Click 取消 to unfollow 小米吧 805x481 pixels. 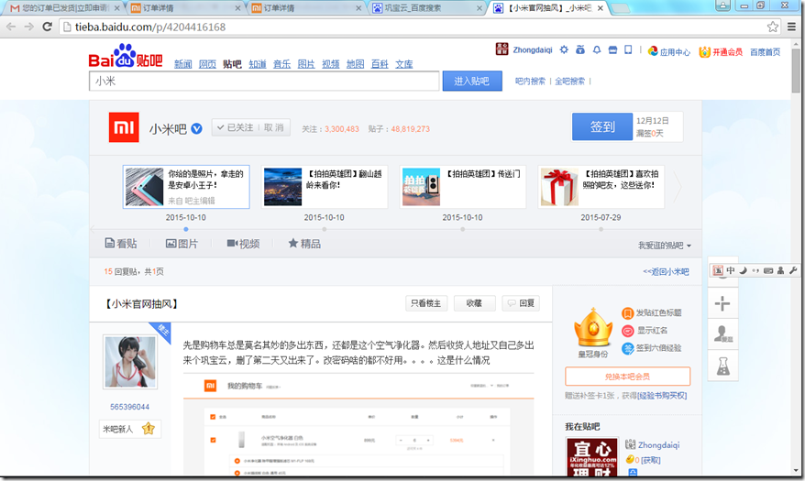273,127
